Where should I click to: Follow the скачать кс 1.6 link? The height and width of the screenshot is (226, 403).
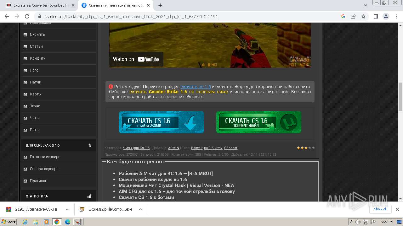[196, 87]
